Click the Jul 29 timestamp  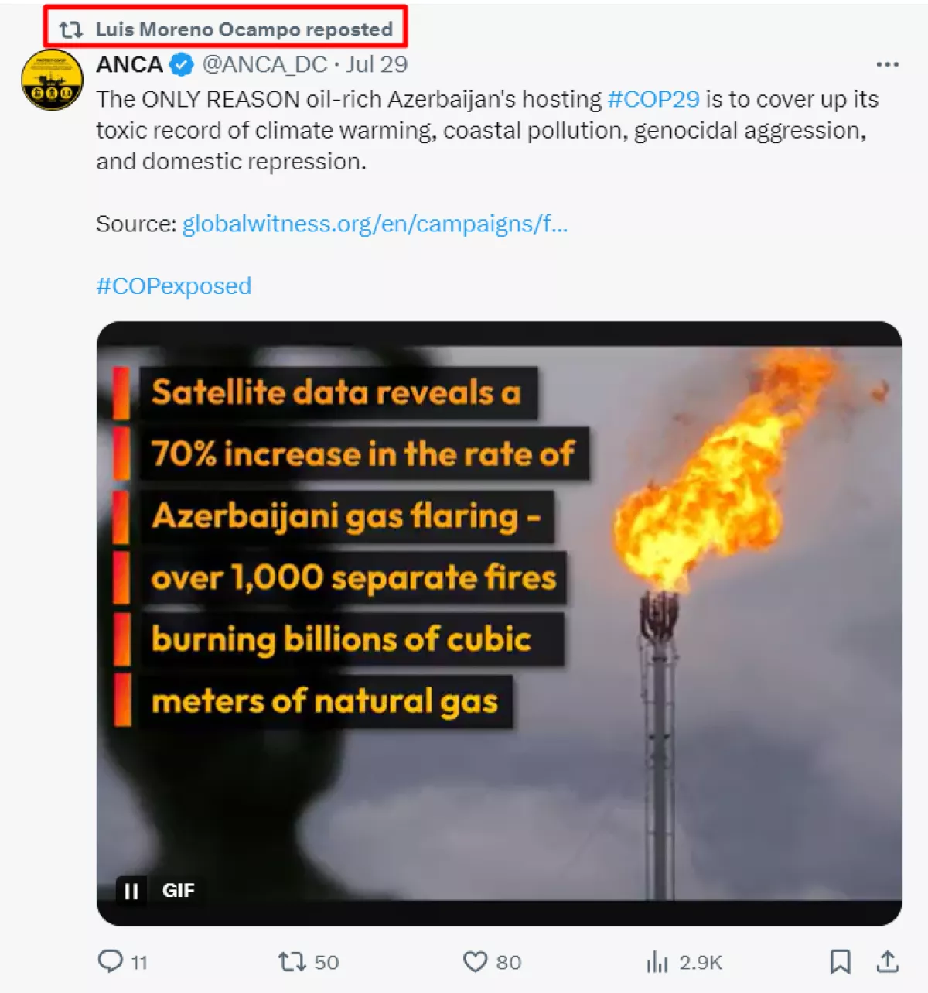pyautogui.click(x=377, y=64)
